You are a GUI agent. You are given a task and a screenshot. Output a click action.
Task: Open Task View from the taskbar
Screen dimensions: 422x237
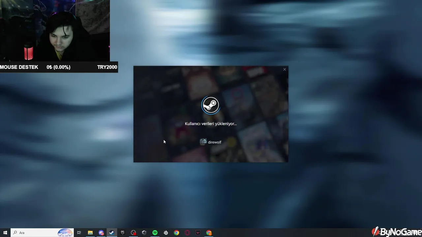click(79, 233)
